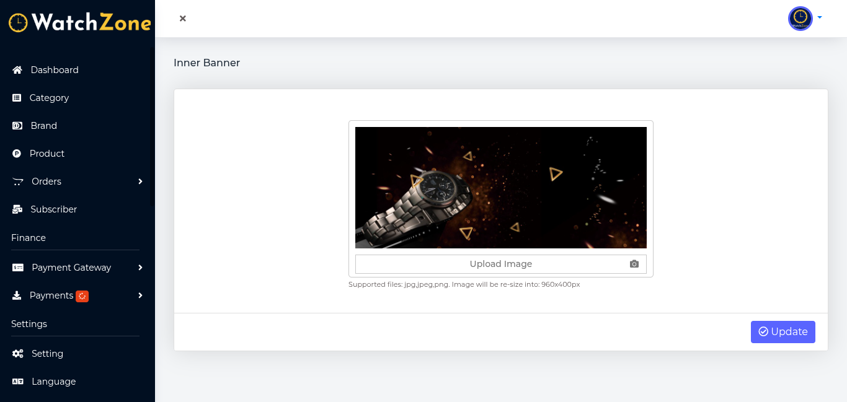The height and width of the screenshot is (402, 847).
Task: Open the profile avatar dropdown
Action: [x=804, y=19]
